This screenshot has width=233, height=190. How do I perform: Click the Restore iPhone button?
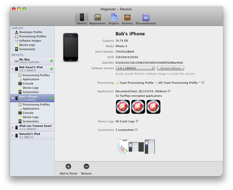point(171,68)
